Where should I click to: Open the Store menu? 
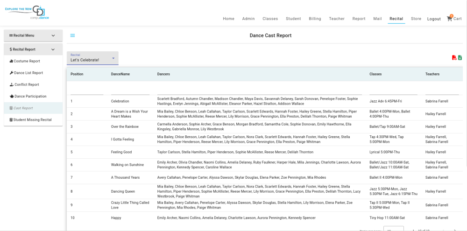[x=416, y=19]
